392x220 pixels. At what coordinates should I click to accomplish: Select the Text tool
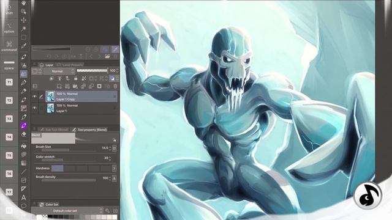[23, 197]
